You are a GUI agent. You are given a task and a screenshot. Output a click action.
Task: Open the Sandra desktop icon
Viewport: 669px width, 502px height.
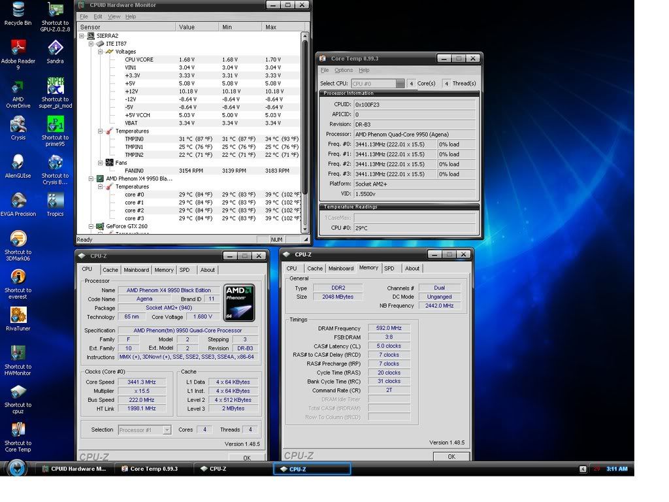55,51
